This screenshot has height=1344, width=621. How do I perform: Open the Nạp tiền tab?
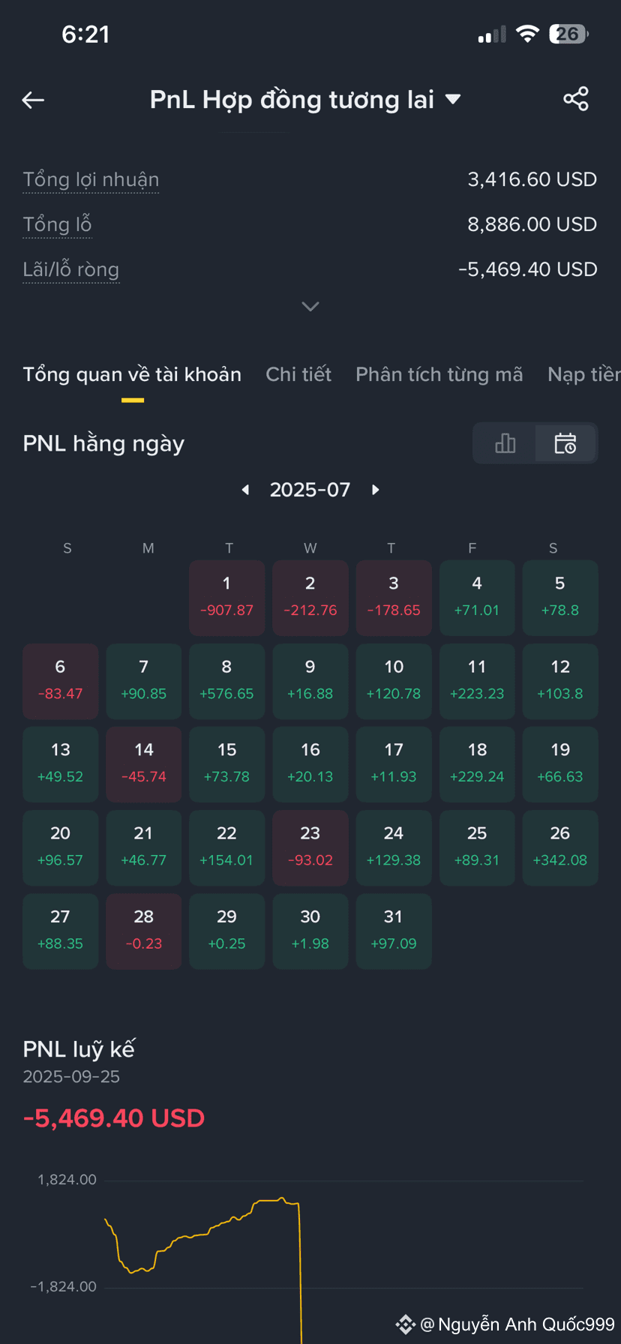(x=584, y=374)
